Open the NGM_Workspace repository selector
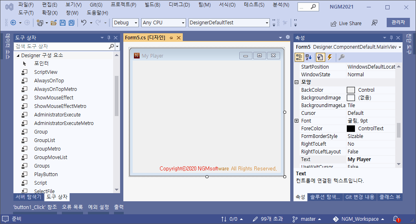This screenshot has width=416, height=224. 359,219
